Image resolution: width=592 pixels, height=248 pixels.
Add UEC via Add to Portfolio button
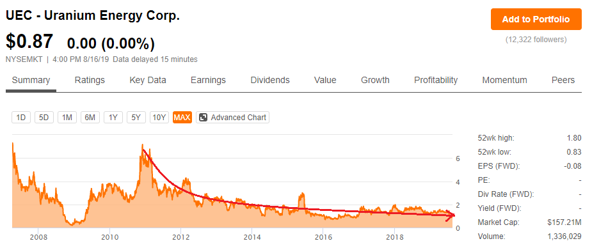(x=536, y=19)
